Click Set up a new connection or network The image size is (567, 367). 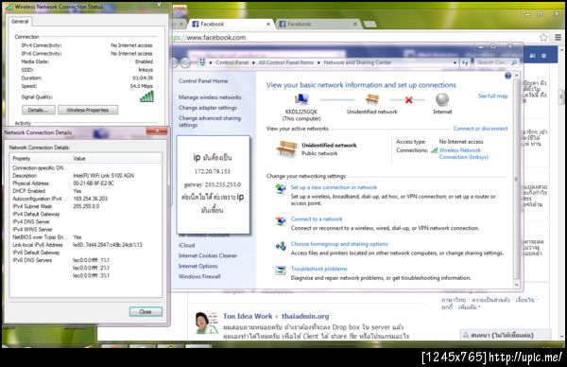coord(334,187)
